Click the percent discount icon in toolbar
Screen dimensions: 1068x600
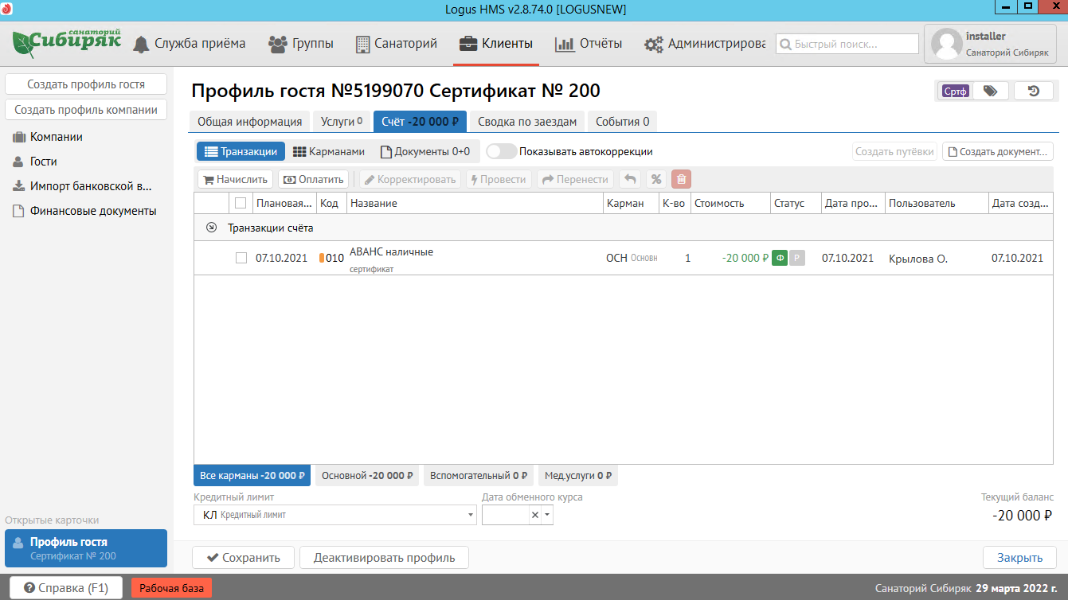(655, 179)
